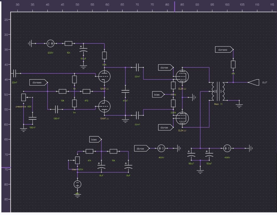Viewport: 277px width, 215px height.
Task: Select the 438V voltage source symbol
Action: coord(227,149)
